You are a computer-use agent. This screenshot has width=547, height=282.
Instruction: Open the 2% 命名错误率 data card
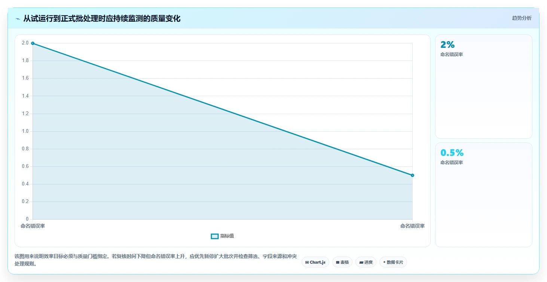click(x=483, y=86)
